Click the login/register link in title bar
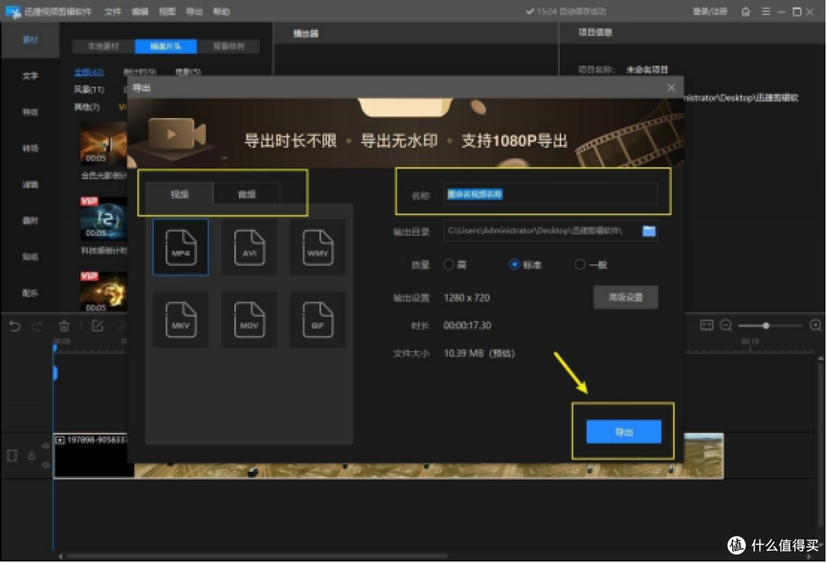The width and height of the screenshot is (827, 563). pyautogui.click(x=709, y=11)
